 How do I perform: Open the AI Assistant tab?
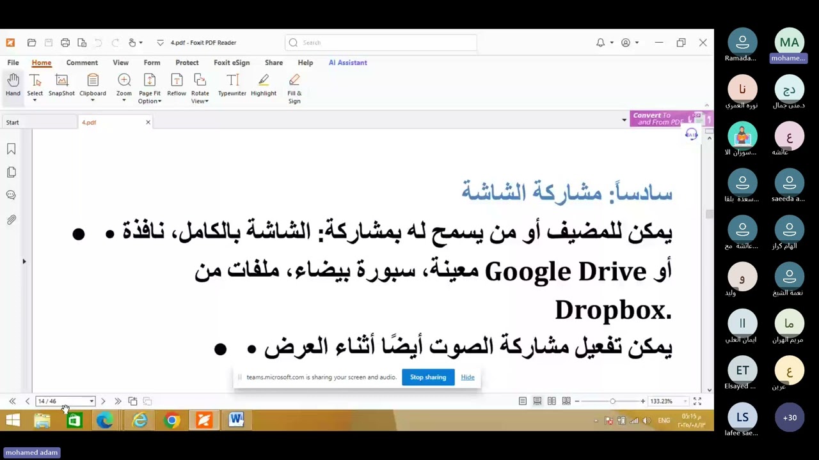pyautogui.click(x=347, y=63)
